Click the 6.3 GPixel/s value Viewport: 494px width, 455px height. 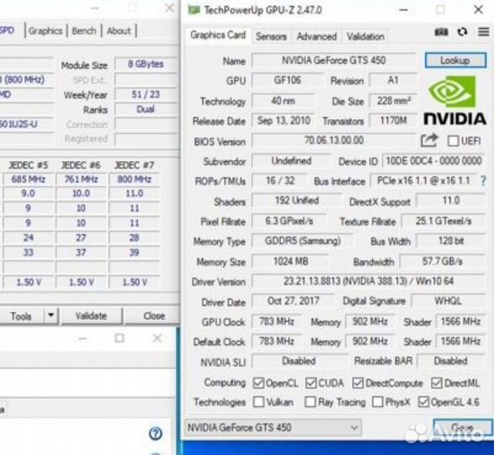click(289, 222)
